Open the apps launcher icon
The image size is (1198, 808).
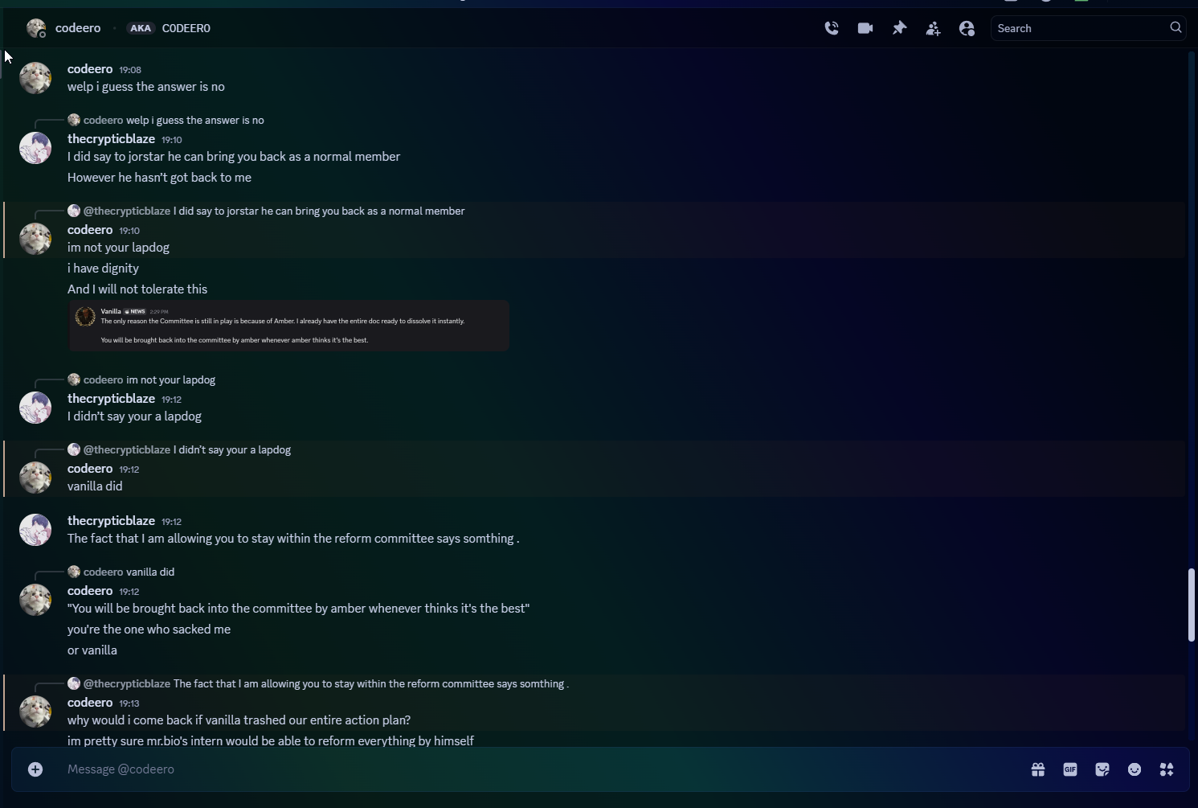click(1167, 769)
